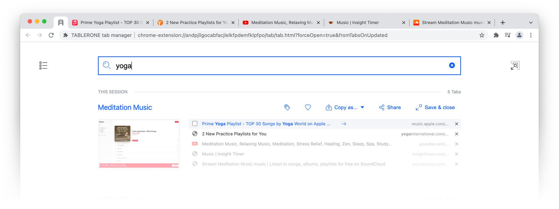Image resolution: width=559 pixels, height=209 pixels.
Task: Share the Meditation Music session
Action: click(390, 107)
